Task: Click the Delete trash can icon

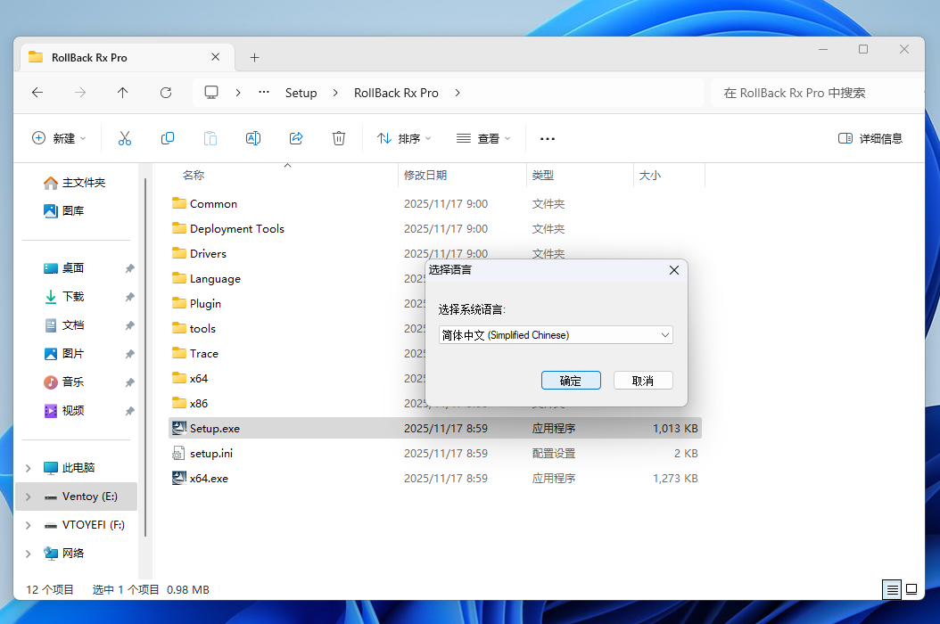Action: (339, 138)
